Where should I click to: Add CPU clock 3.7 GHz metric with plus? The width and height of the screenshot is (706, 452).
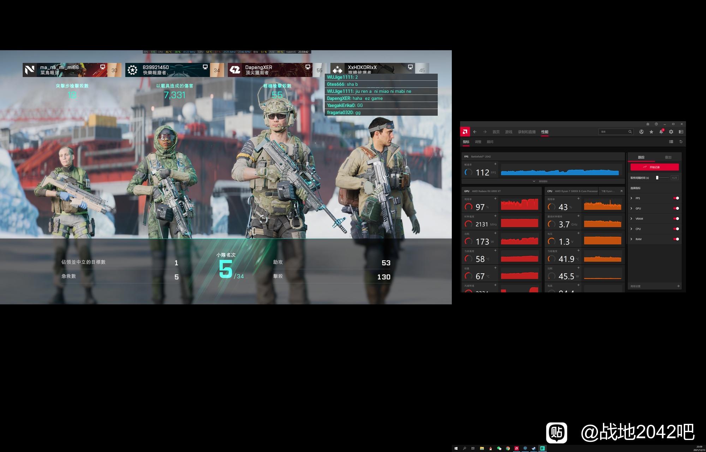click(x=578, y=216)
